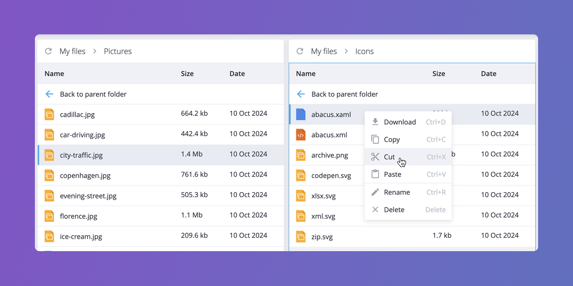The width and height of the screenshot is (573, 286).
Task: Open My files breadcrumb in Pictures panel
Action: click(73, 51)
